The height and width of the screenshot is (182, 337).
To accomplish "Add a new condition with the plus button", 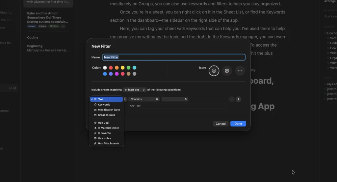I will click(x=238, y=99).
